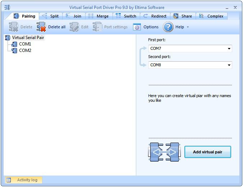
Task: Click the Merge tab icon
Action: tap(91, 16)
